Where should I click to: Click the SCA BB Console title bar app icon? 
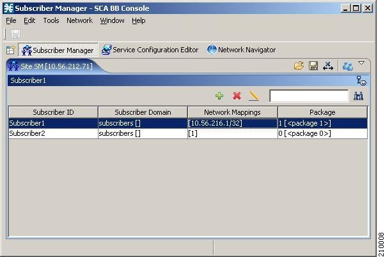(8, 8)
